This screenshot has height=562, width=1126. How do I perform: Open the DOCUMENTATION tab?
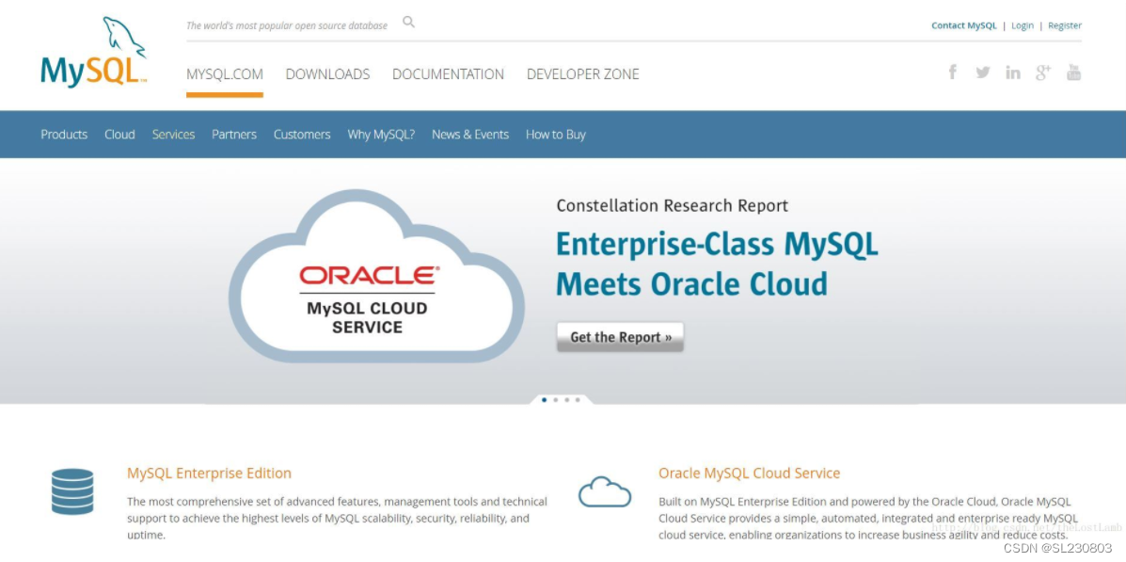448,74
